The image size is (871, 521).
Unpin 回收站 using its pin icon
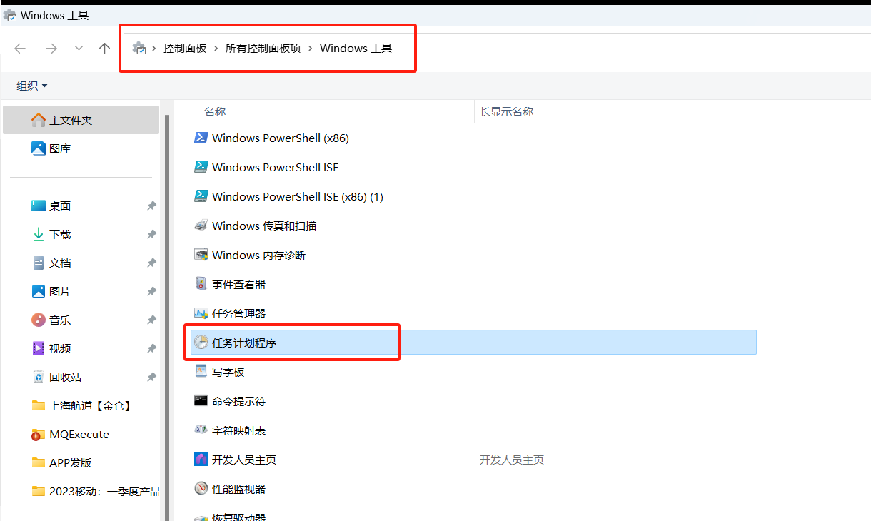coord(151,377)
